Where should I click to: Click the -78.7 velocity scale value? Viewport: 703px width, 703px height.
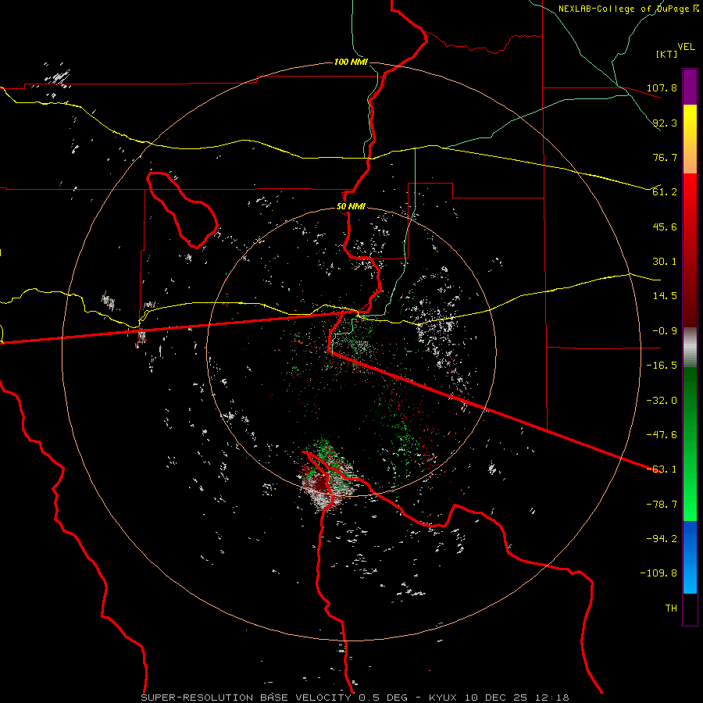click(x=662, y=505)
